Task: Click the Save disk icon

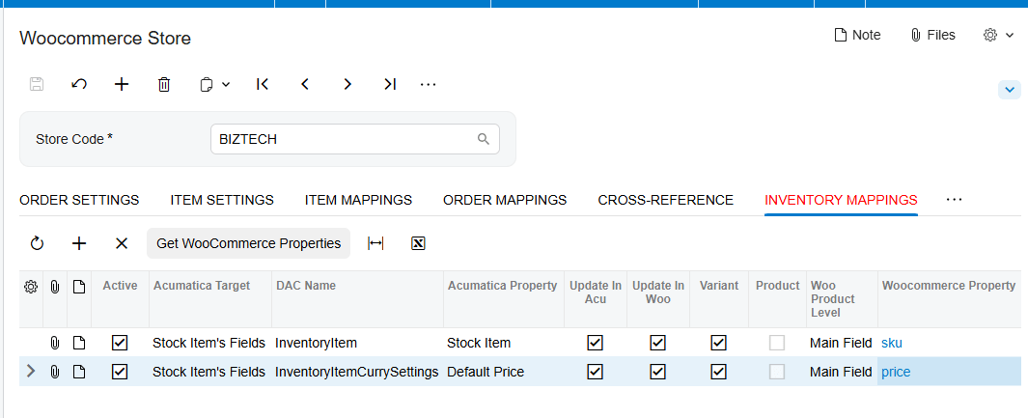Action: (37, 84)
